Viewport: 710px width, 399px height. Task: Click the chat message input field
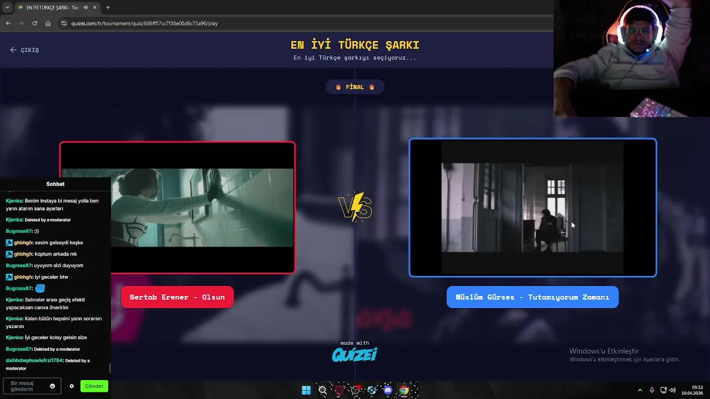point(32,386)
